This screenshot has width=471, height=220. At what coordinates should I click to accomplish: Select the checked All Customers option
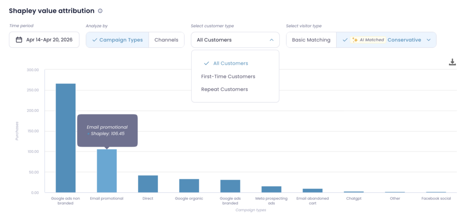(x=230, y=63)
